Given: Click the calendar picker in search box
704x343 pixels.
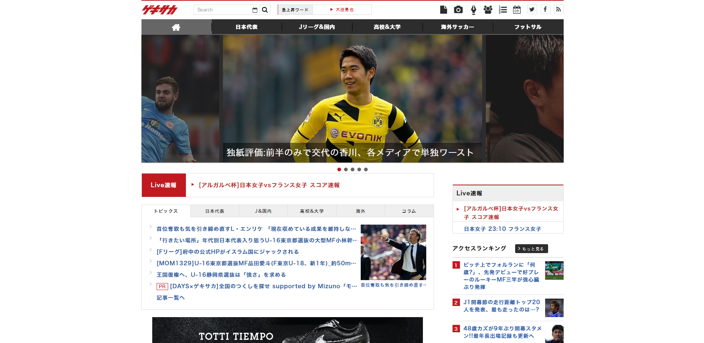Looking at the screenshot, I should coord(255,10).
